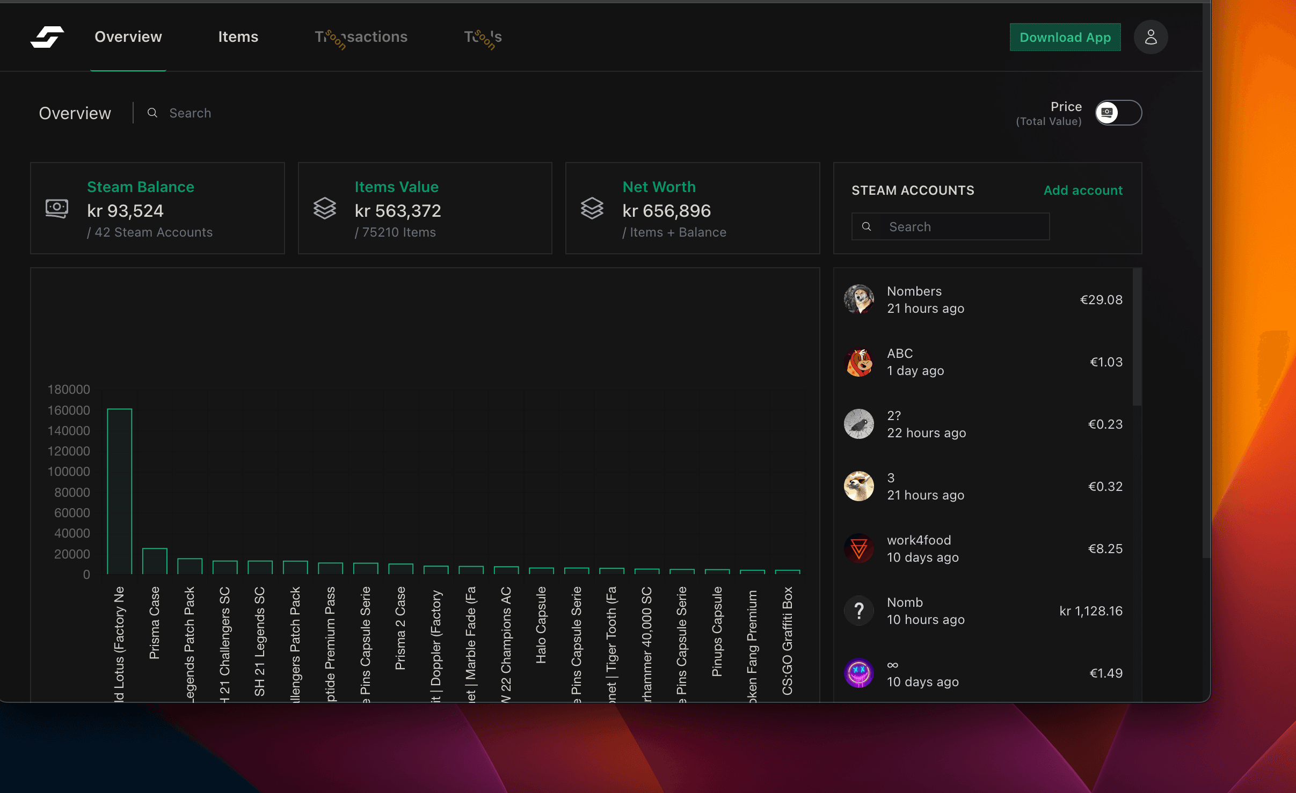Switch to the Items tab
1296x793 pixels.
pyautogui.click(x=238, y=36)
